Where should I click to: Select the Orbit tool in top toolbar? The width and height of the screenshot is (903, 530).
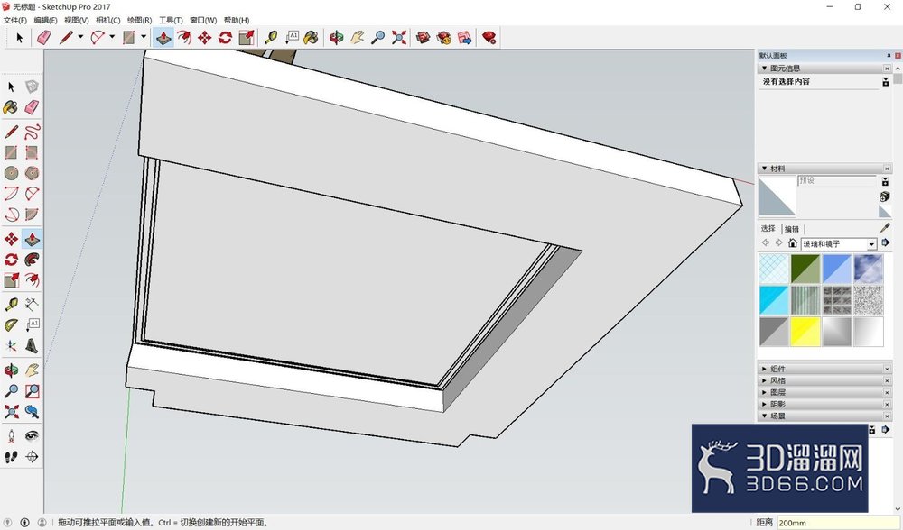pyautogui.click(x=336, y=38)
